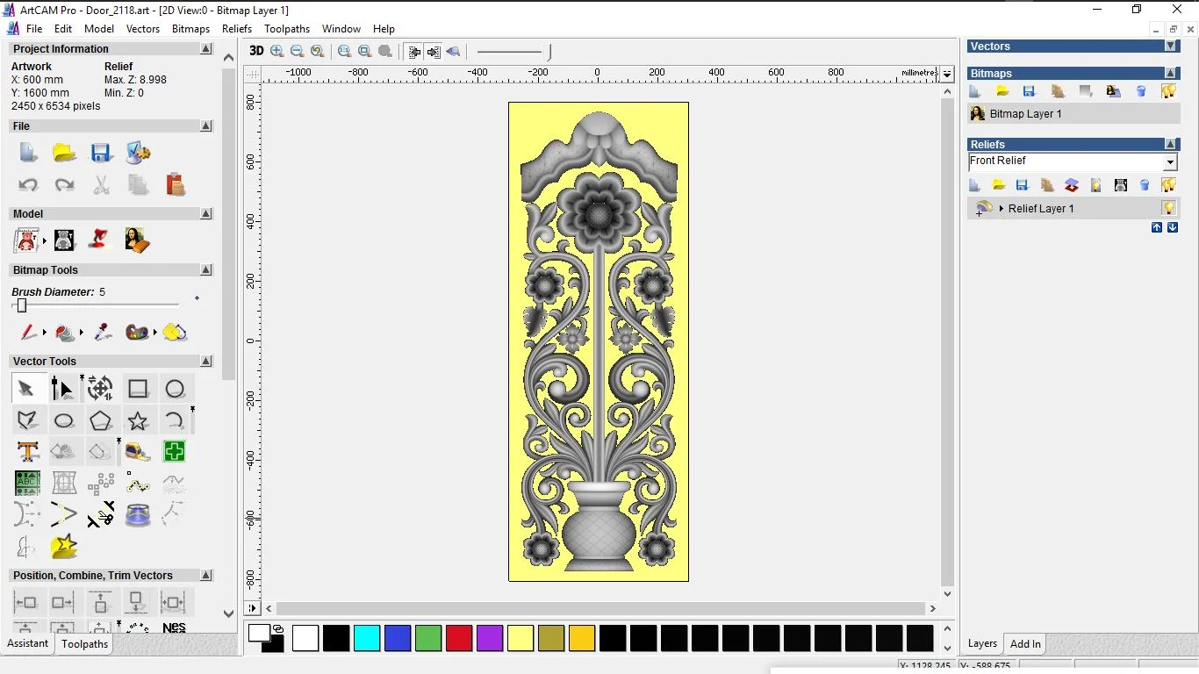Viewport: 1199px width, 674px height.
Task: Open the Measure tool with tape icon
Action: (x=138, y=452)
